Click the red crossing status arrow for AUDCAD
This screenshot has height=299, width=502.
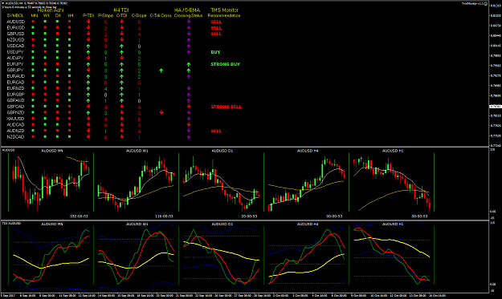pos(189,125)
